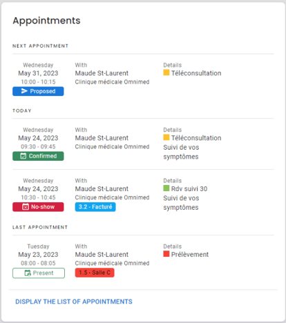
Task: Select the green Confirmed status badge
Action: (x=38, y=156)
